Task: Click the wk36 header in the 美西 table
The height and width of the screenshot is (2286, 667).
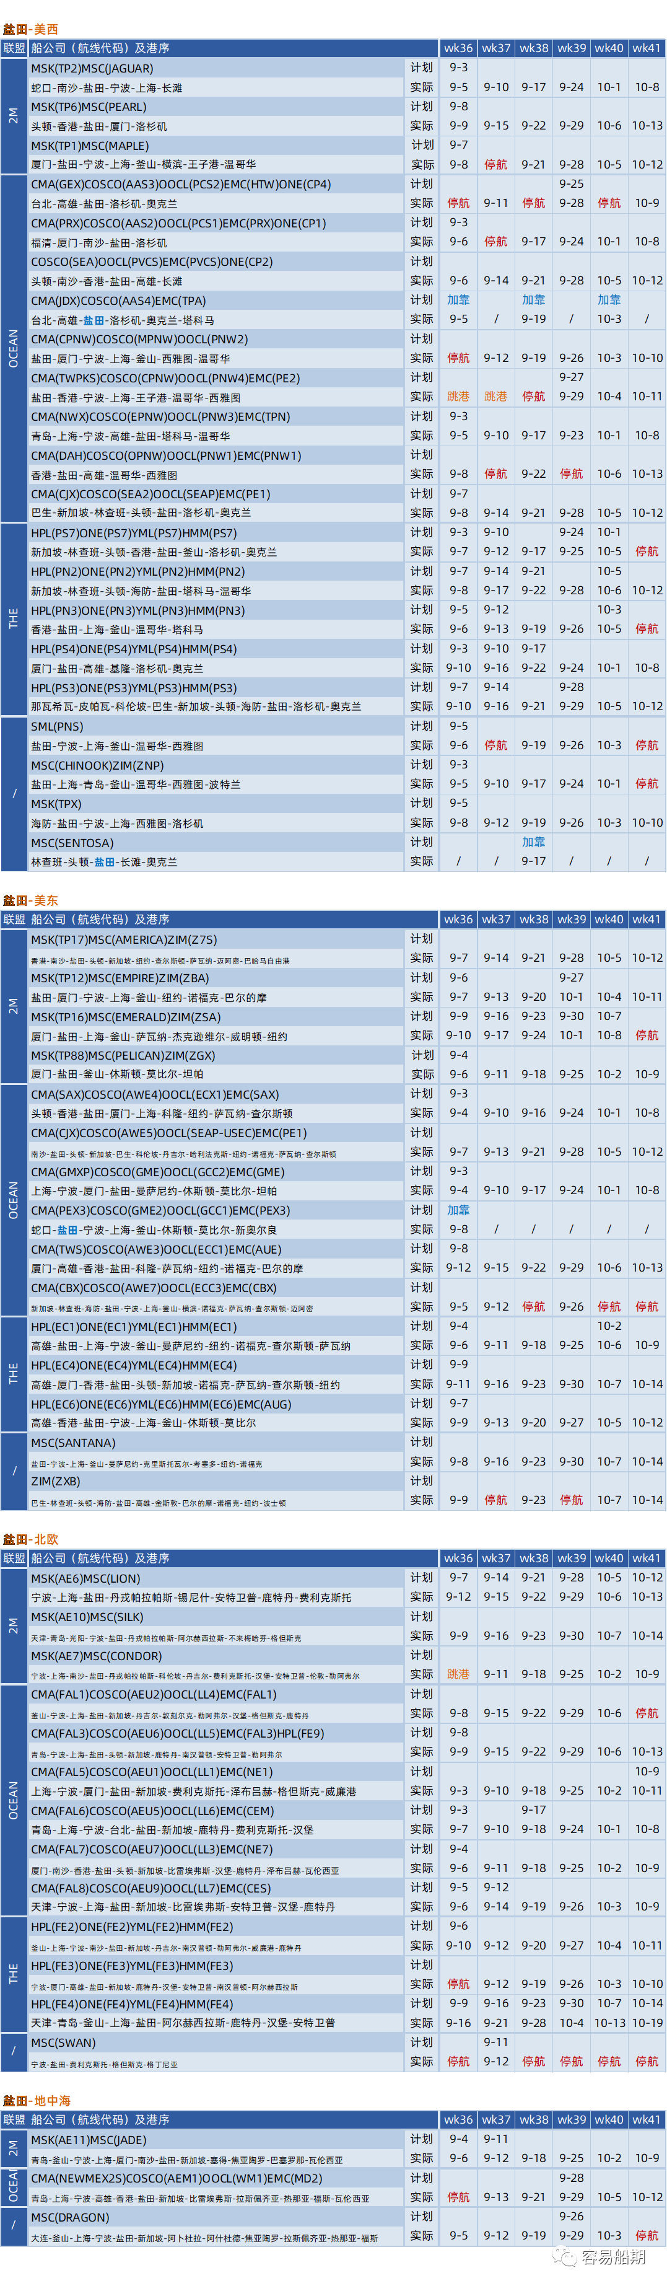Action: point(458,48)
